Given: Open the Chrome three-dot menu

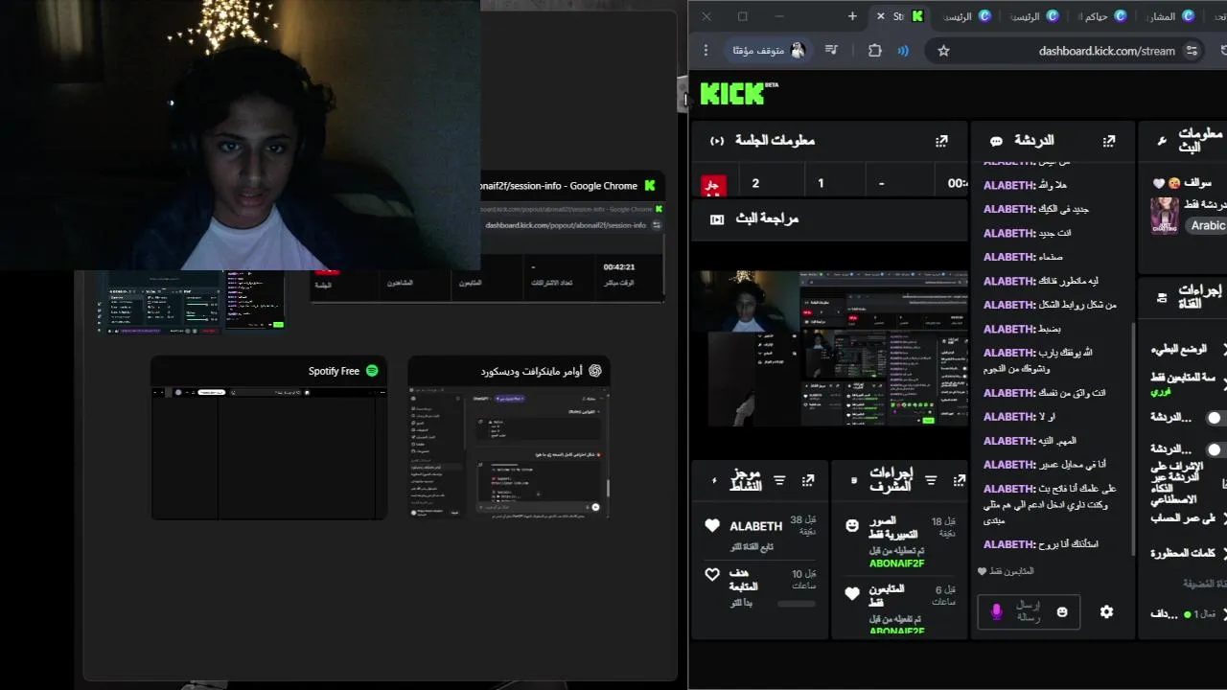Looking at the screenshot, I should pos(706,51).
